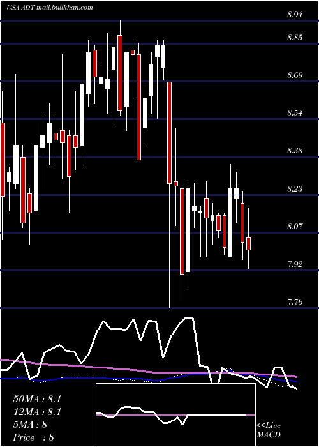Click the USA ADT mail.bullkhan.com title

(x=50, y=8)
